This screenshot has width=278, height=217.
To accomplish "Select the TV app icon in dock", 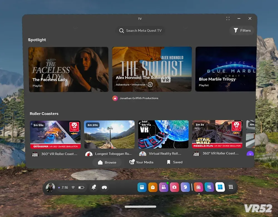I will [198, 187].
